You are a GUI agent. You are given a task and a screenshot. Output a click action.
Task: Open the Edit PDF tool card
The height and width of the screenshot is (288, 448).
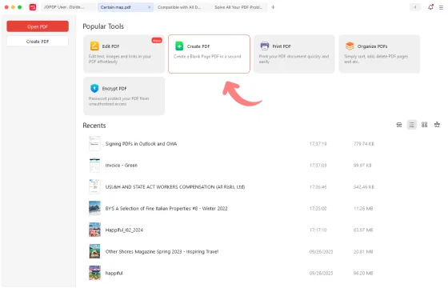click(124, 54)
